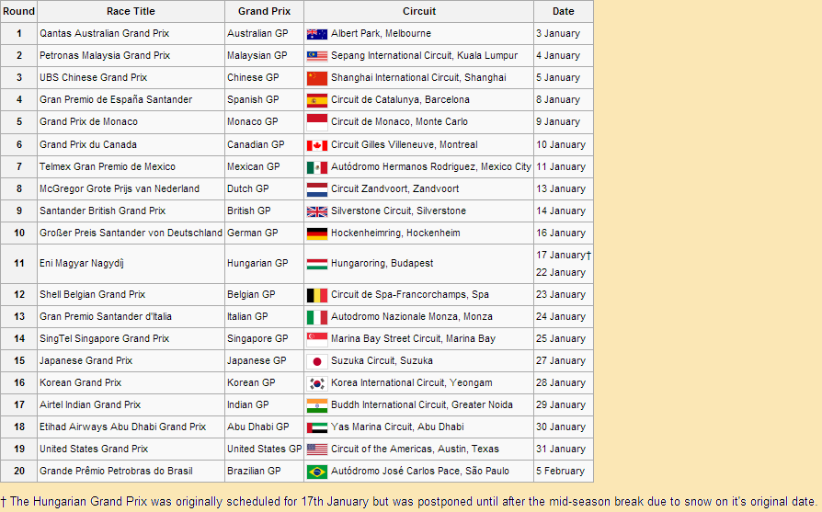This screenshot has height=512, width=822.
Task: Click the 17 January† postponed date
Action: (564, 255)
